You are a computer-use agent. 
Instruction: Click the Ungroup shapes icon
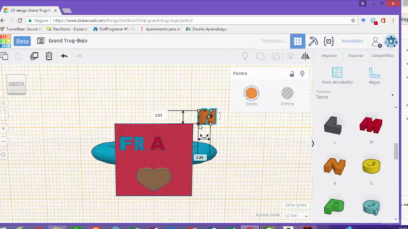[275, 56]
